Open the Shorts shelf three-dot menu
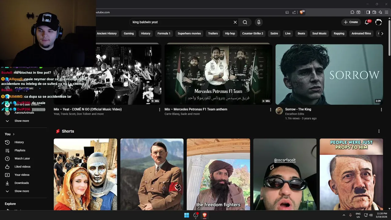The width and height of the screenshot is (391, 220). 379,131
